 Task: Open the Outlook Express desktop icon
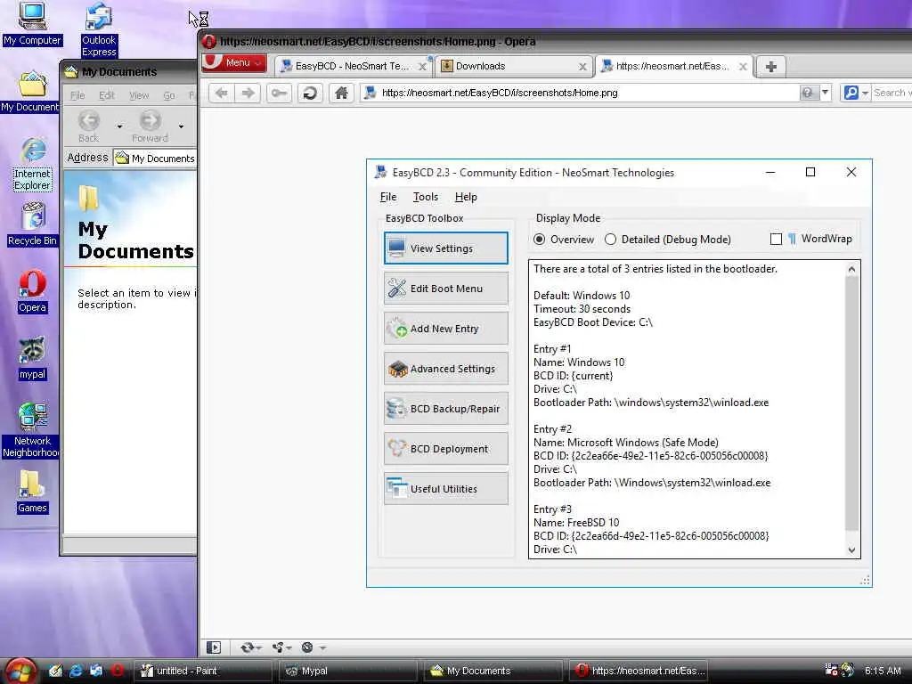point(98,29)
